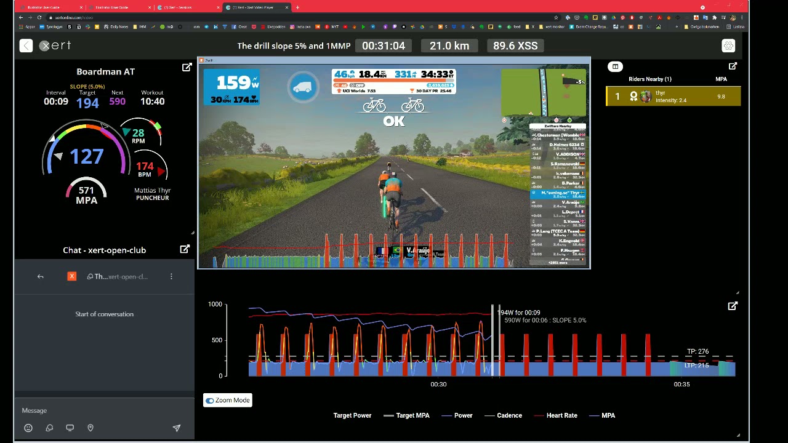Send the chat message with paper plane
The image size is (788, 443).
177,428
